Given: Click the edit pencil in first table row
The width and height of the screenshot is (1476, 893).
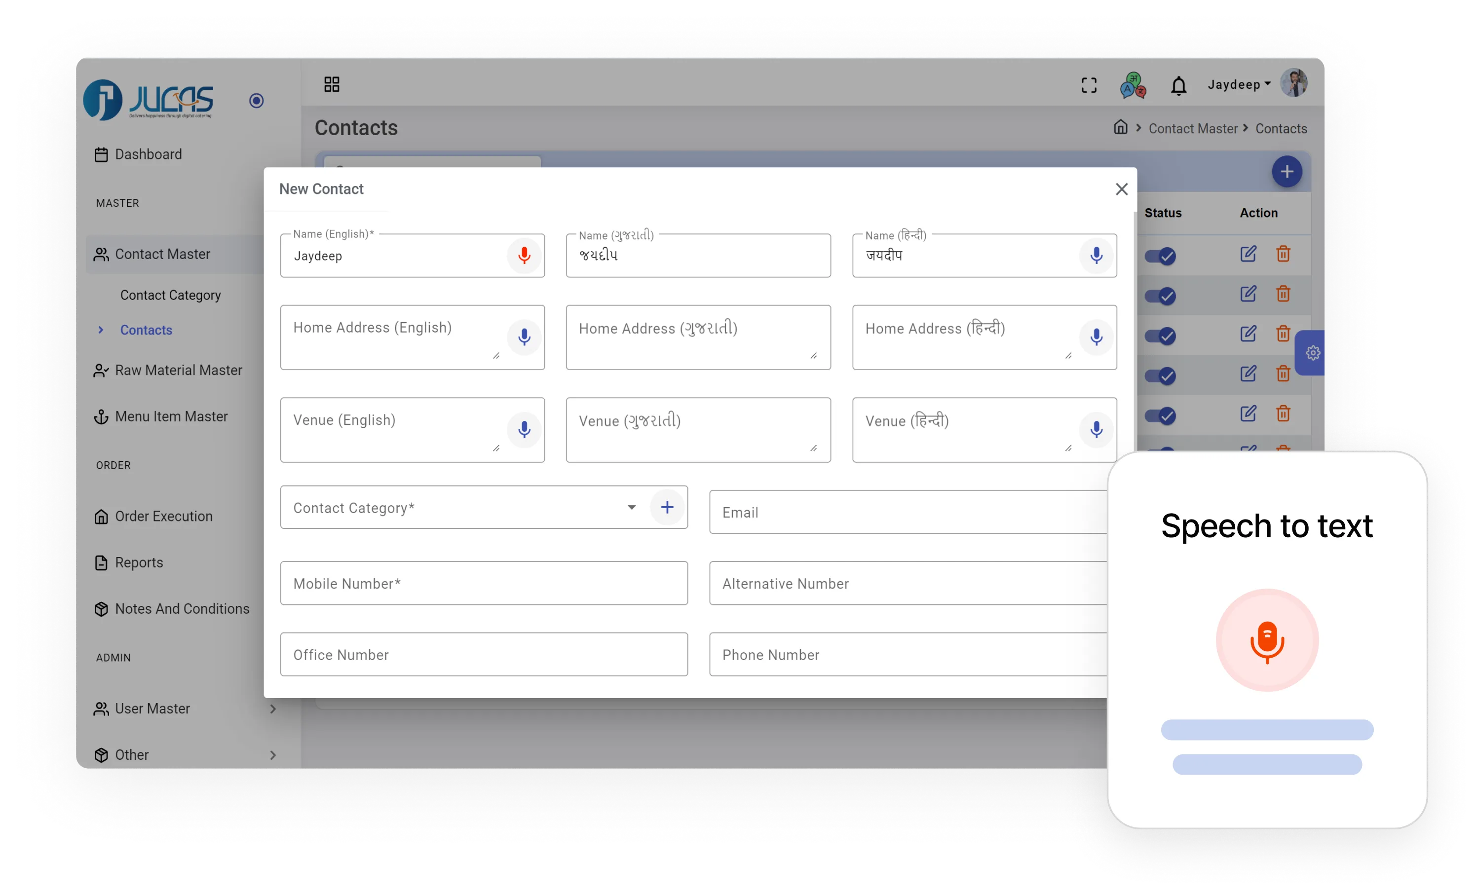Looking at the screenshot, I should click(x=1248, y=254).
